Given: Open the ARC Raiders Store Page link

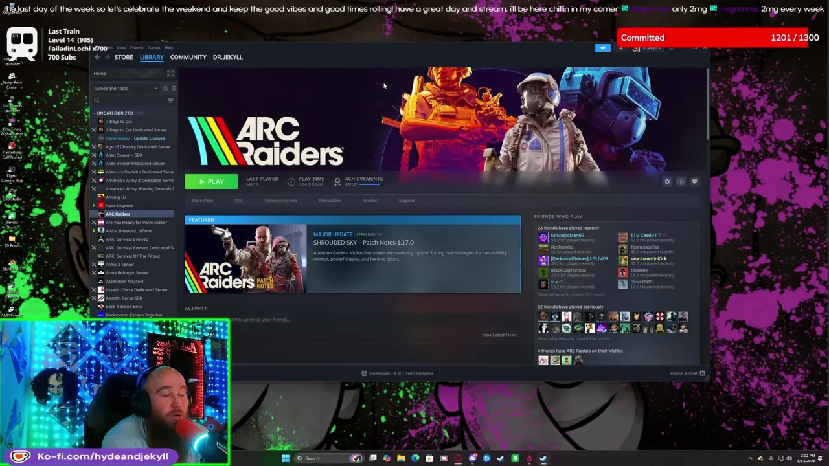Looking at the screenshot, I should (202, 201).
